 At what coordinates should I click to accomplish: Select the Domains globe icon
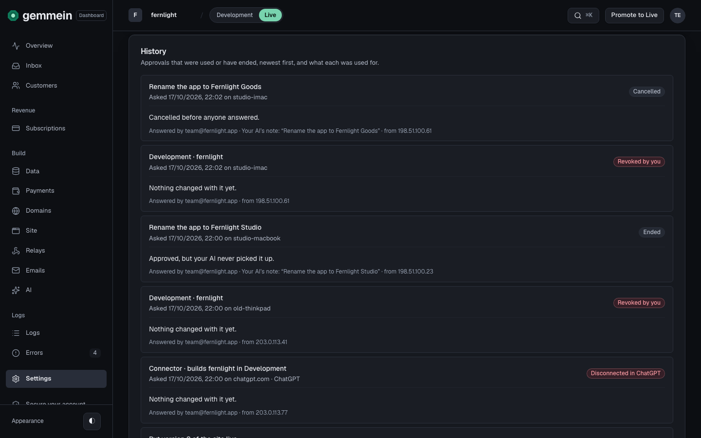pyautogui.click(x=16, y=211)
